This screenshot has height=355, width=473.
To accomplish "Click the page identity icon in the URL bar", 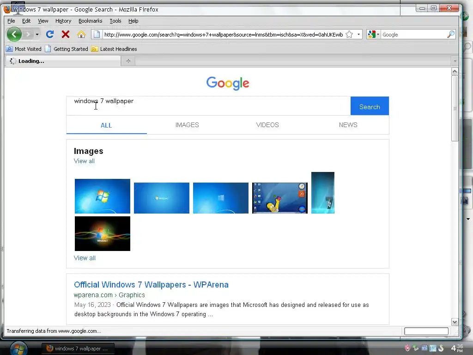I will pos(97,34).
